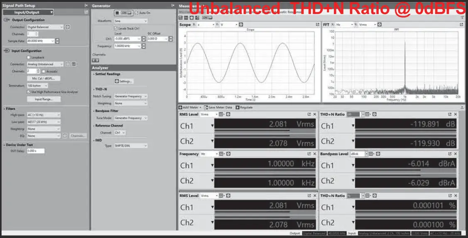Open the input Connection dropdown Analog Unbalanced
This screenshot has width=468, height=238.
point(45,64)
